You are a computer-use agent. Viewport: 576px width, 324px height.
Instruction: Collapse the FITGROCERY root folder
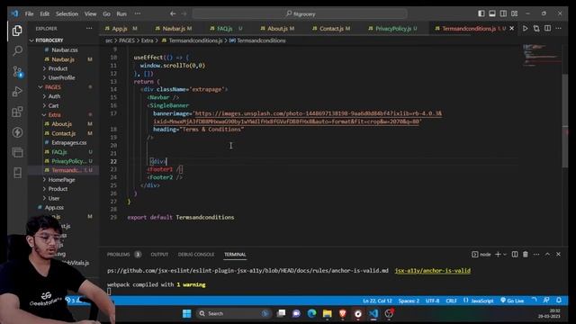(49, 40)
